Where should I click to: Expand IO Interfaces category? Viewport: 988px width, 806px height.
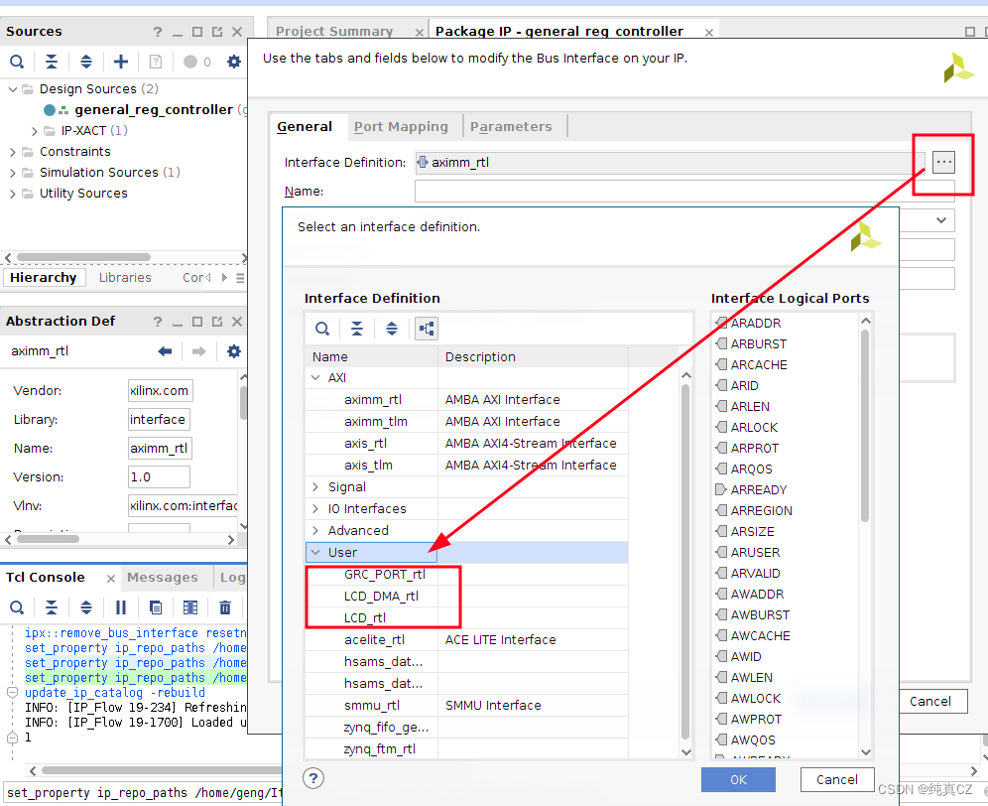point(315,509)
